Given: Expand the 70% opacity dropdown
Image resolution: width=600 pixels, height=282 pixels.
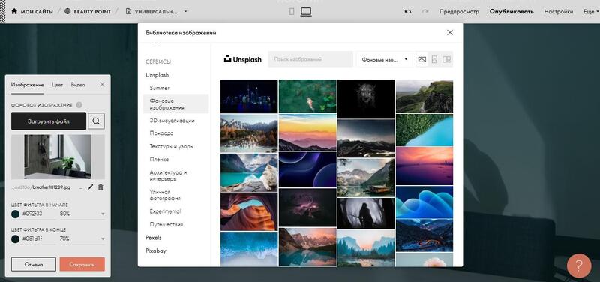Looking at the screenshot, I should click(82, 238).
